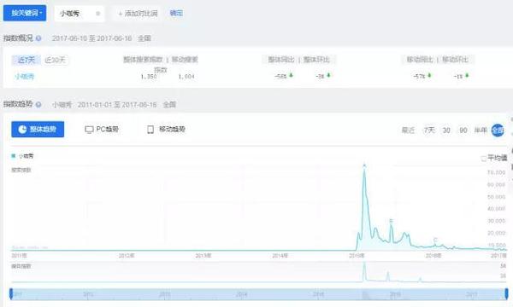This screenshot has width=513, height=307.
Task: Click the 移动环比 header label
Action: (456, 60)
